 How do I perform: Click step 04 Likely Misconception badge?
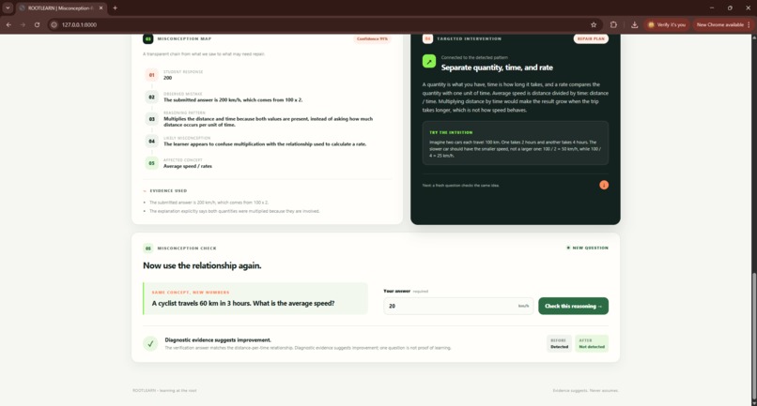[x=151, y=142]
